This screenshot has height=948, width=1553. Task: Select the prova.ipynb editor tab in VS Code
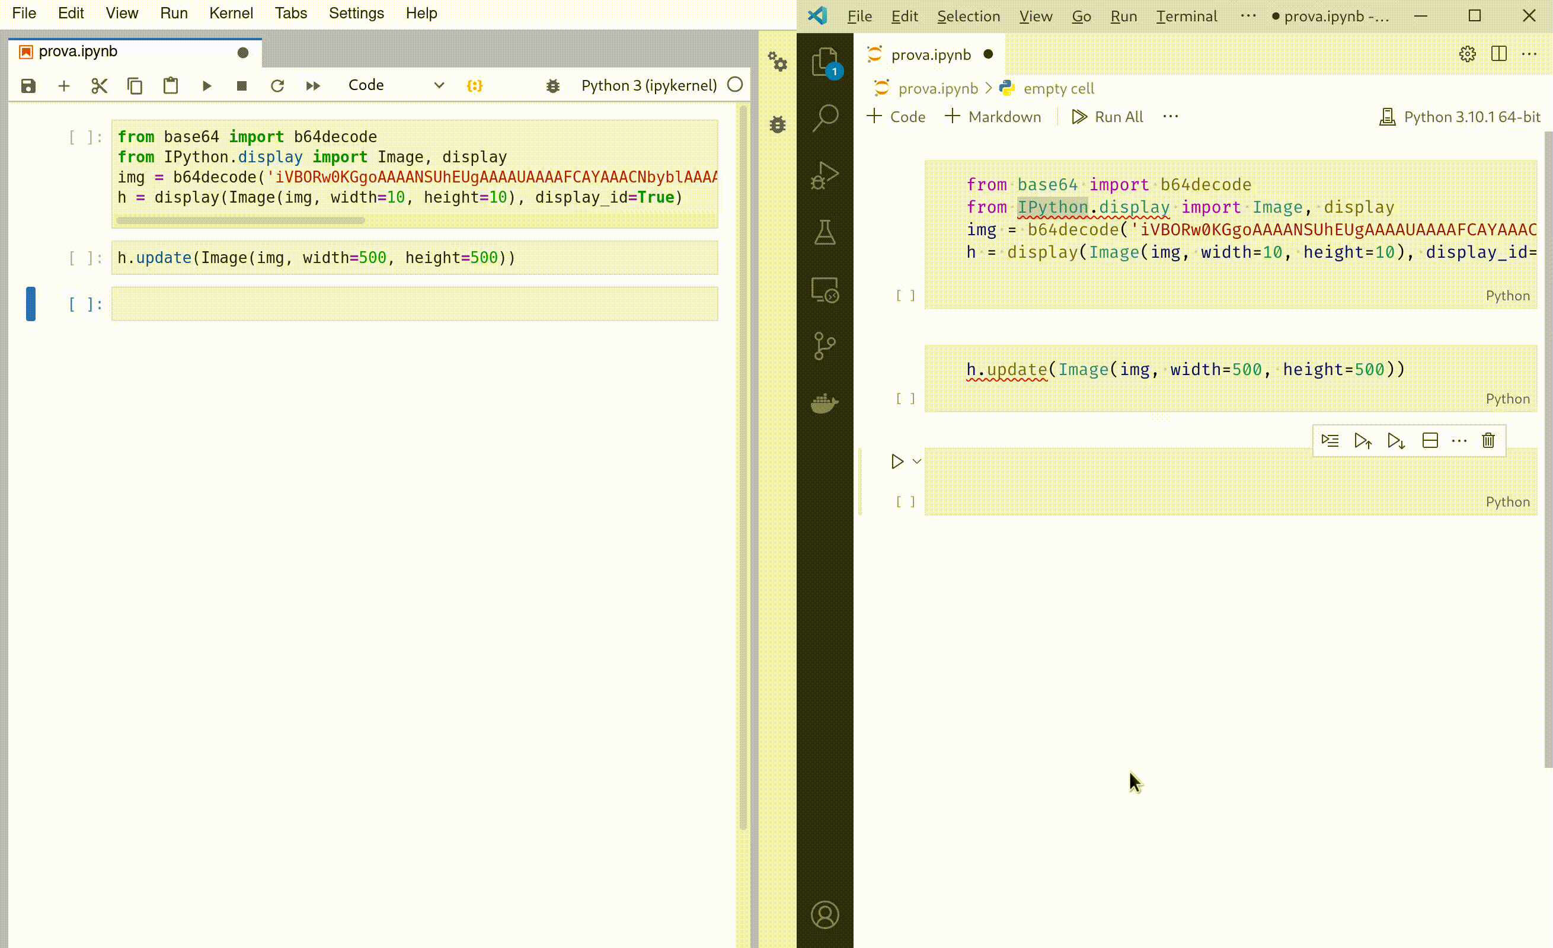pos(930,55)
